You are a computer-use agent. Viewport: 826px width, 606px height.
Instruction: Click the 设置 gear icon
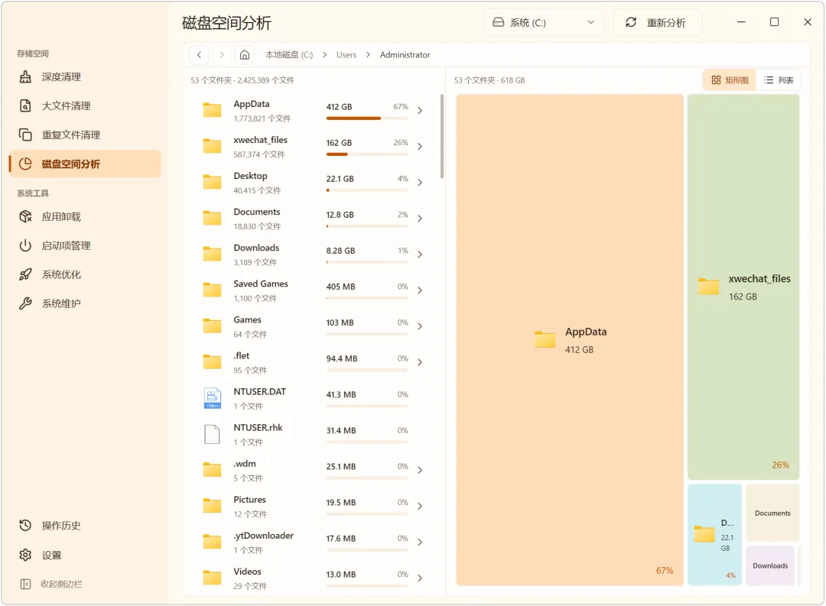[x=25, y=555]
